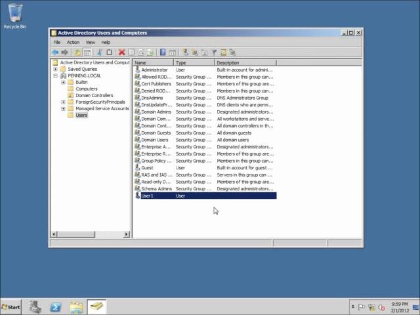Select the Guest user account
420x315 pixels.
pyautogui.click(x=205, y=168)
